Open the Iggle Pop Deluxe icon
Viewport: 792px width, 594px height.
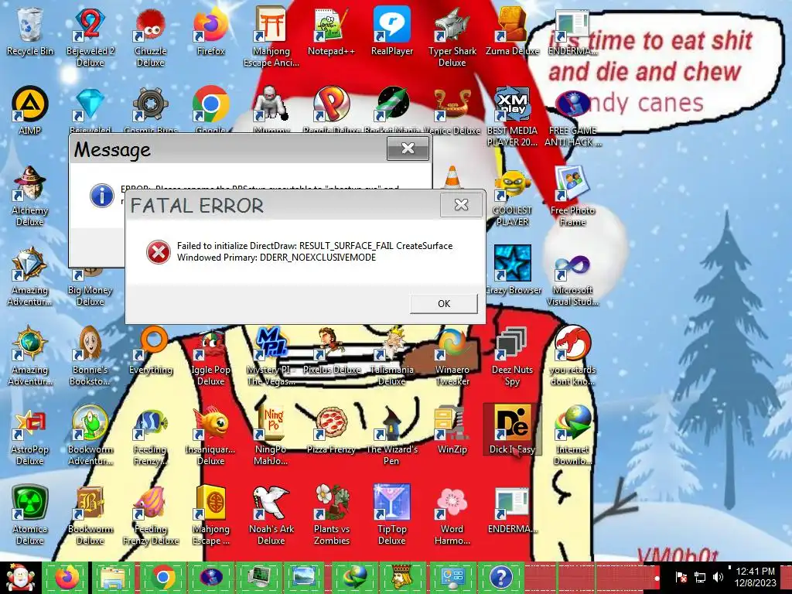click(210, 356)
